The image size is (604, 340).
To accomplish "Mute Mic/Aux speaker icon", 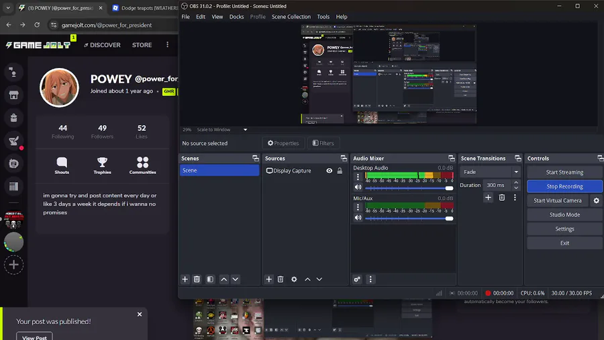I will point(358,218).
